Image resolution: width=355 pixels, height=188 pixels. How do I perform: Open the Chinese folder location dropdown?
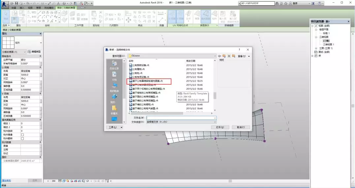click(x=215, y=56)
